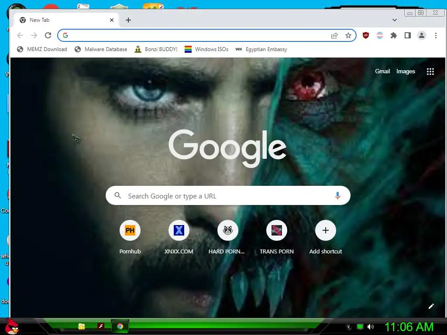Screen dimensions: 447x335
Task: Open Malware Database bookmark
Action: tap(101, 49)
